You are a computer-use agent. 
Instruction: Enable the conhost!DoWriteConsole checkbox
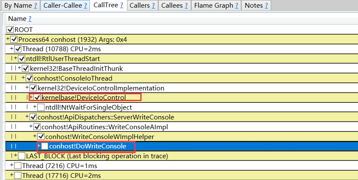(x=44, y=146)
